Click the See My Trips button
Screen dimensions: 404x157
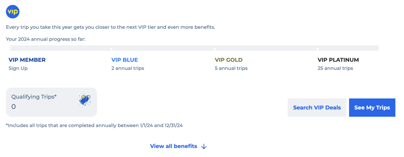pos(372,107)
